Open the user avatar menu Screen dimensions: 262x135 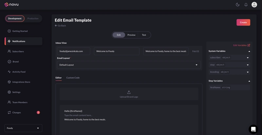pos(254,5)
